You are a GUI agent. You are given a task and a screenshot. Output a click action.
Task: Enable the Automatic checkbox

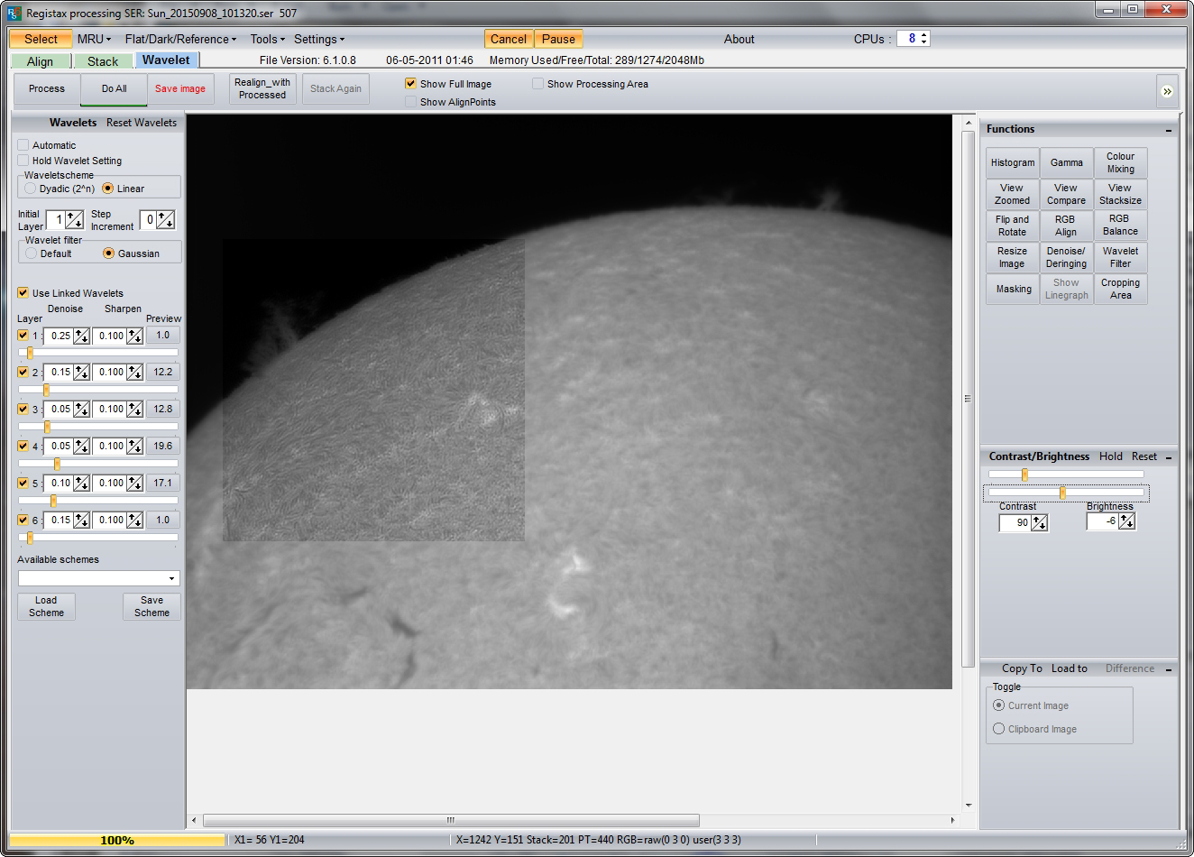[x=23, y=145]
